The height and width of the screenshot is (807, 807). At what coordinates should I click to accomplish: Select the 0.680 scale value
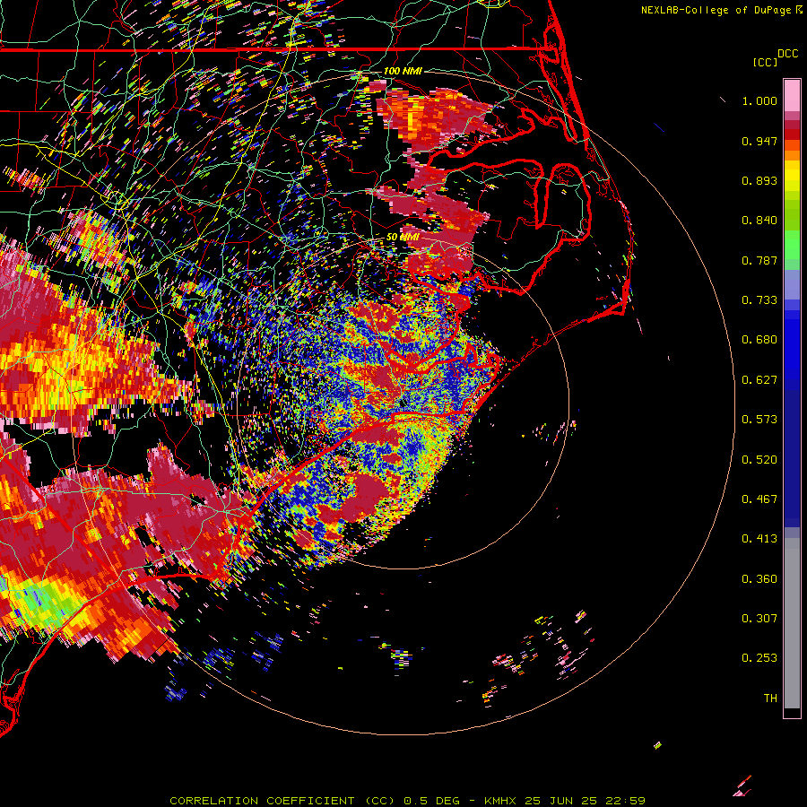[x=759, y=340]
